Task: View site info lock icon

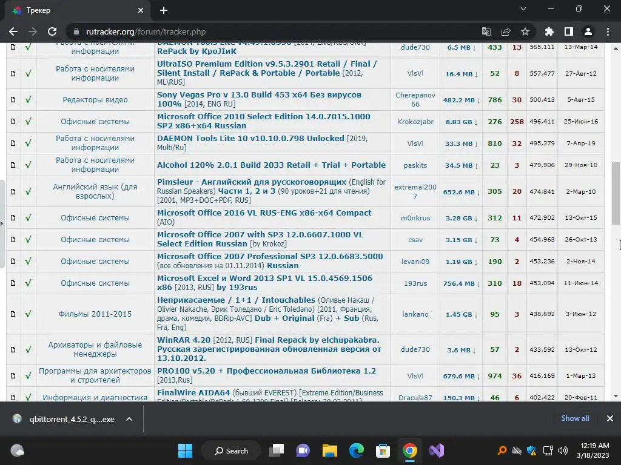Action: tap(76, 31)
